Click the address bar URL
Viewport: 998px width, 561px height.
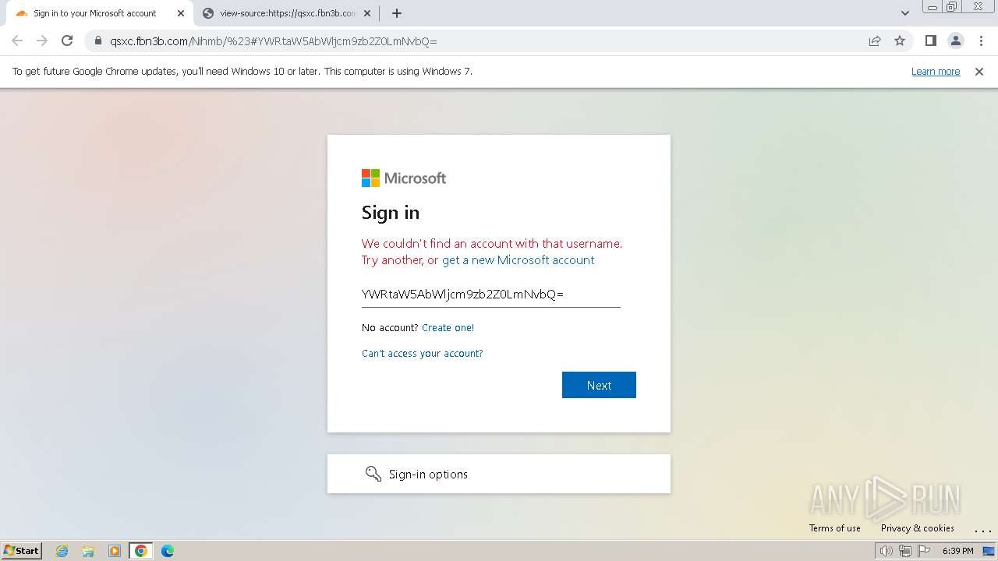(274, 41)
